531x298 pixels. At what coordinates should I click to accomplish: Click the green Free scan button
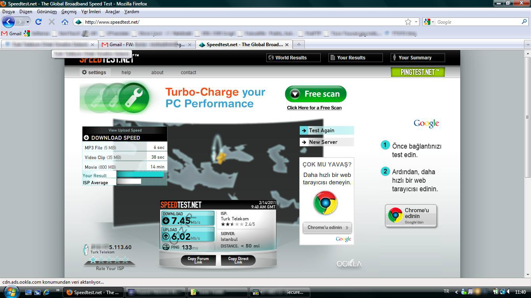(x=316, y=94)
